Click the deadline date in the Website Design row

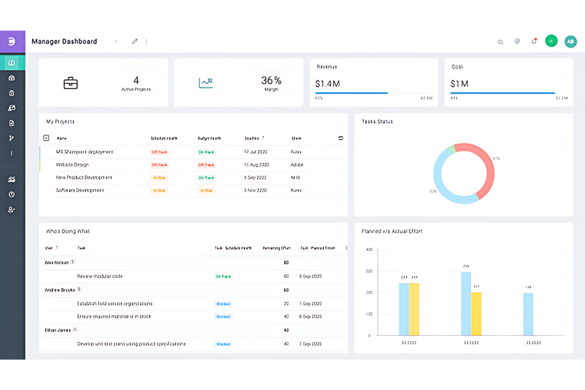(x=257, y=165)
